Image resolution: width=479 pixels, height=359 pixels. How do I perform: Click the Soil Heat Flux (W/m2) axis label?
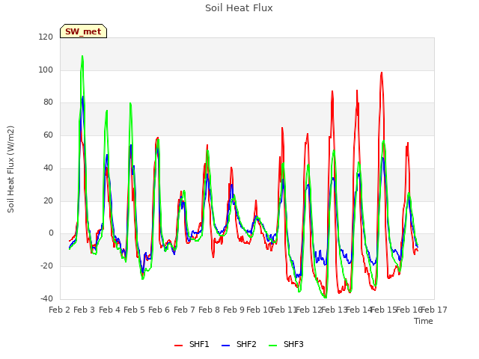click(10, 169)
